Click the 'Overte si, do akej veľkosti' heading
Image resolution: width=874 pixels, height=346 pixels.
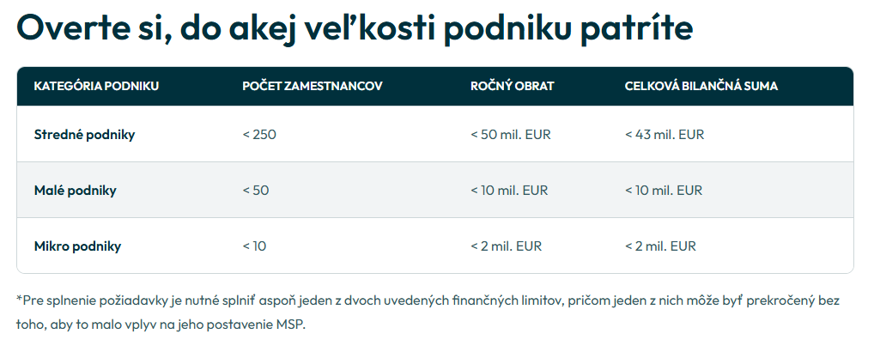pos(355,27)
